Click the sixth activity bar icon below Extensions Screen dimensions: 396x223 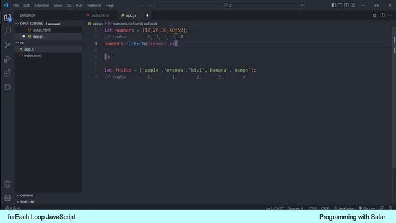[x=7, y=87]
